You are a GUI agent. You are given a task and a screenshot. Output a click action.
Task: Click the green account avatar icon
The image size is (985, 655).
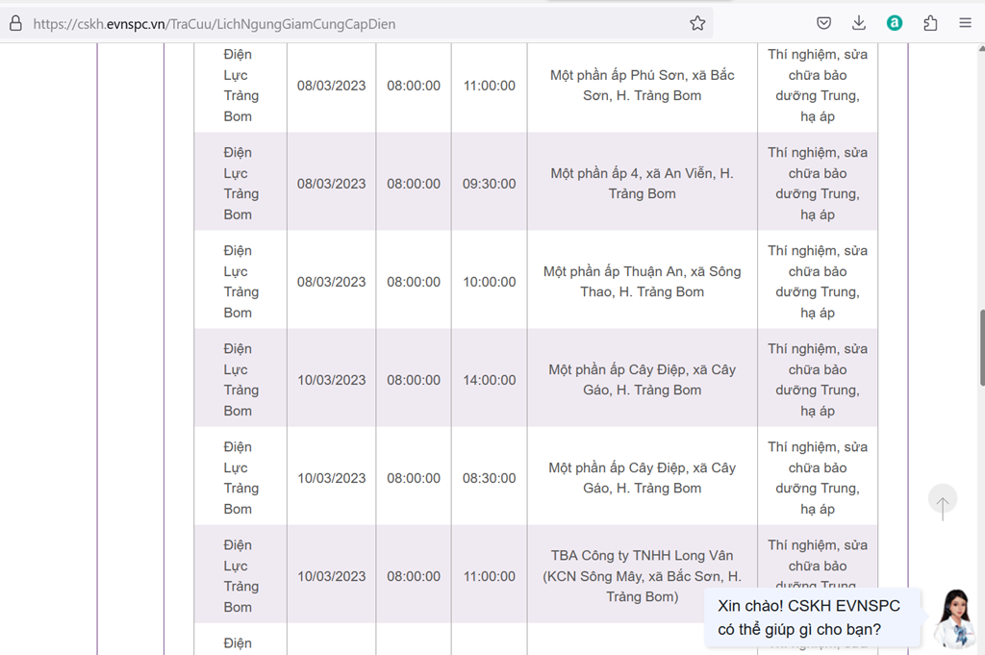(895, 24)
